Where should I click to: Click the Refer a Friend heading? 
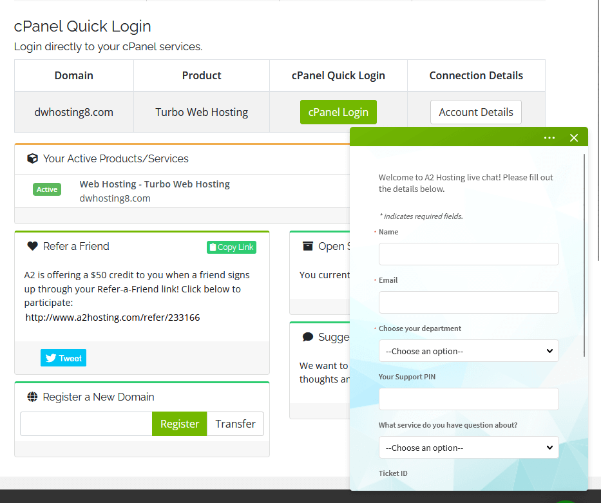tap(76, 246)
